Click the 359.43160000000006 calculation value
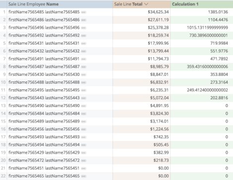The image size is (233, 180). pos(207,66)
